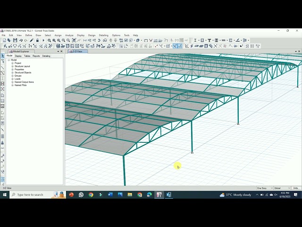Select the reshape object tool in left toolbar
This screenshot has height=227, width=302.
2,61
